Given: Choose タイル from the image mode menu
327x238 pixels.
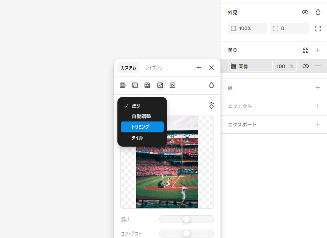Looking at the screenshot, I should [x=137, y=138].
